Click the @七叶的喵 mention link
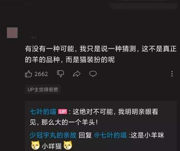Screen dimensions: 180x151 pyautogui.click(x=110, y=135)
